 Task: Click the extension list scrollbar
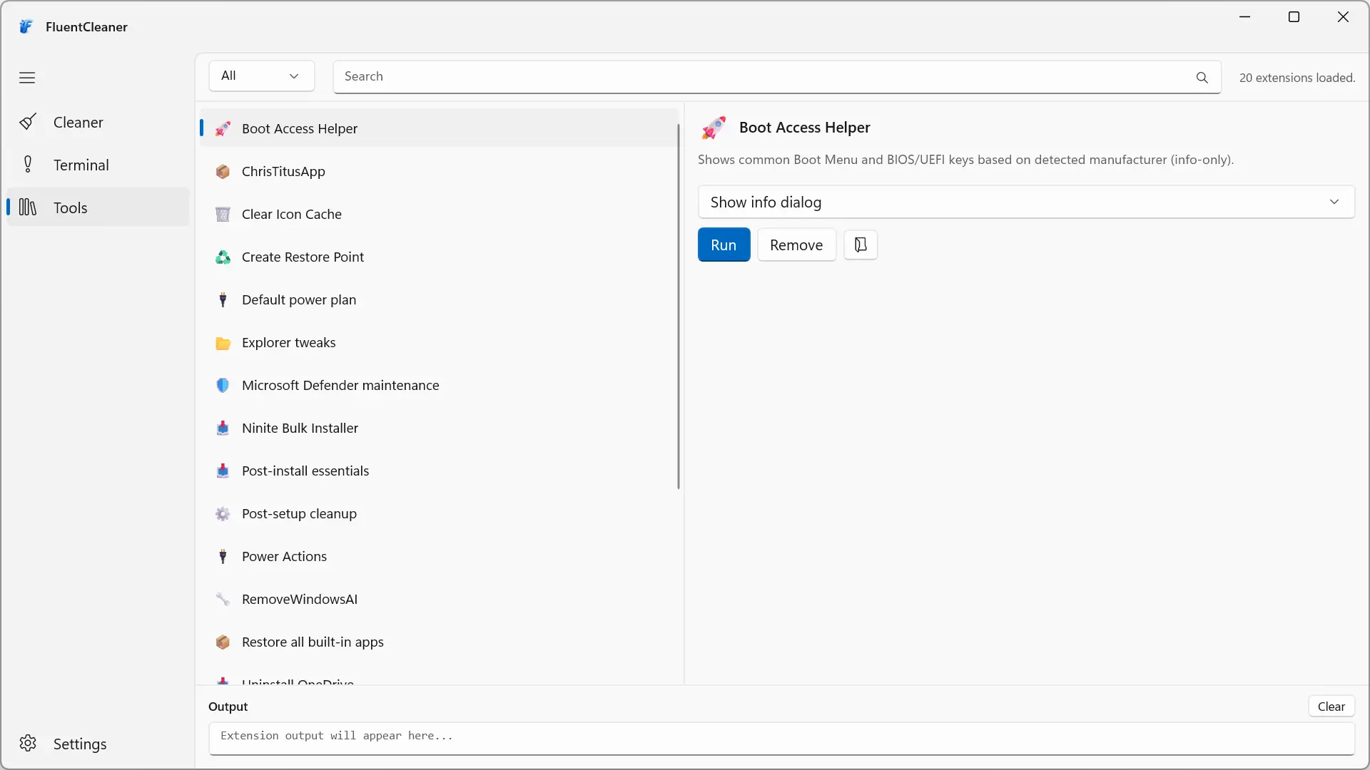(x=679, y=307)
